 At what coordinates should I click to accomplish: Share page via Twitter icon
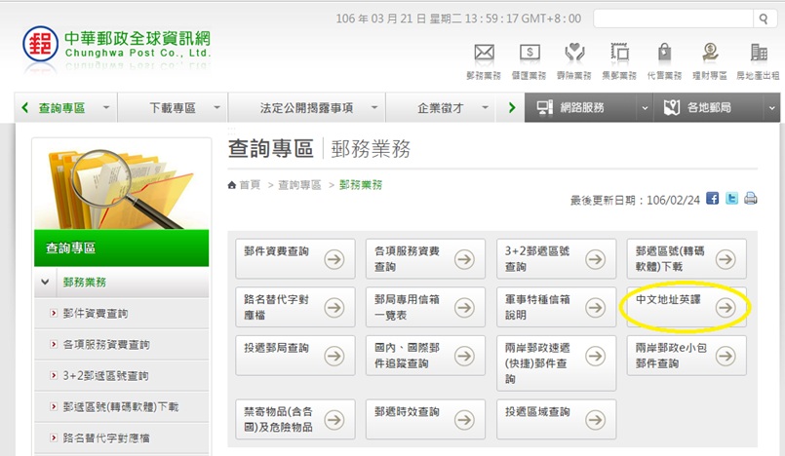click(731, 198)
